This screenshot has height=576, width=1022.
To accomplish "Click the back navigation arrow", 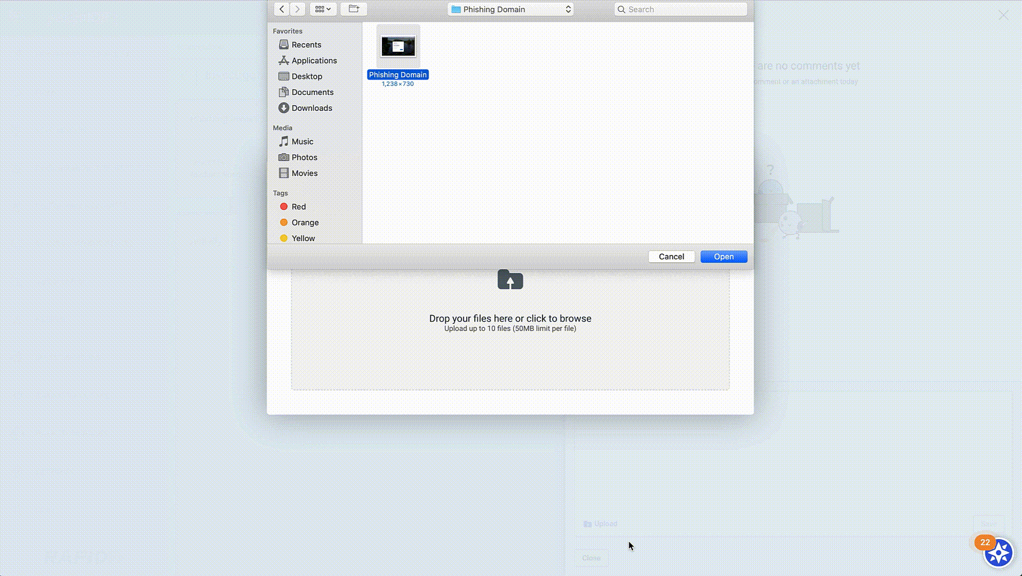I will pos(282,9).
